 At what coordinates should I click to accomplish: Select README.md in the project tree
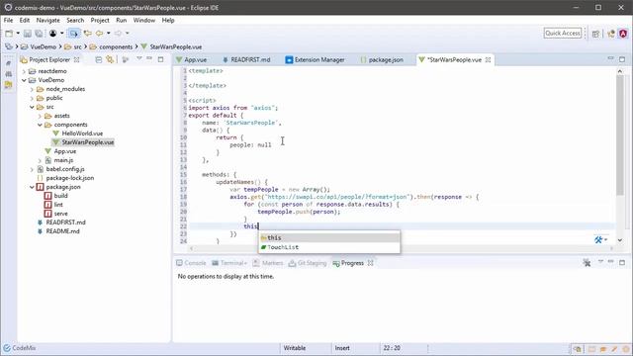tap(62, 231)
